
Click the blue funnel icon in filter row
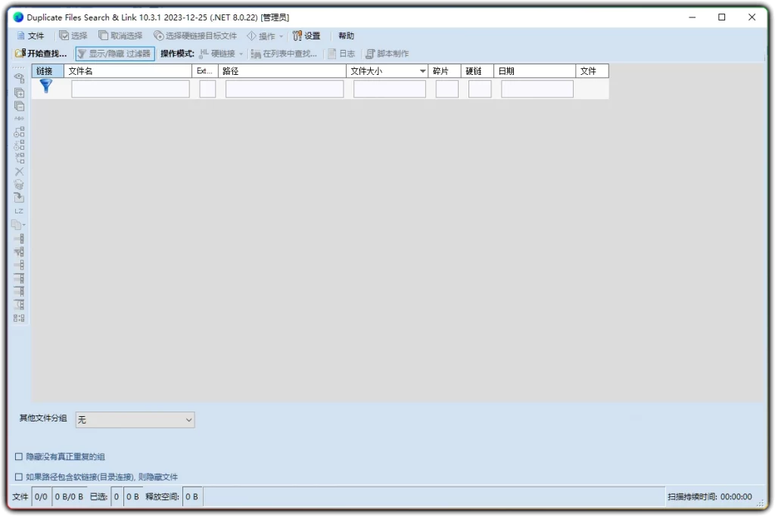46,86
